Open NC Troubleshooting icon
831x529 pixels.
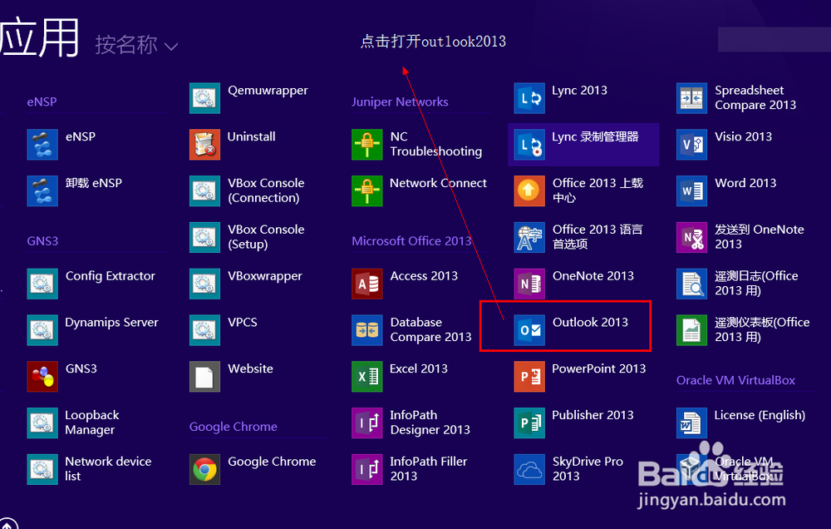[x=366, y=145]
